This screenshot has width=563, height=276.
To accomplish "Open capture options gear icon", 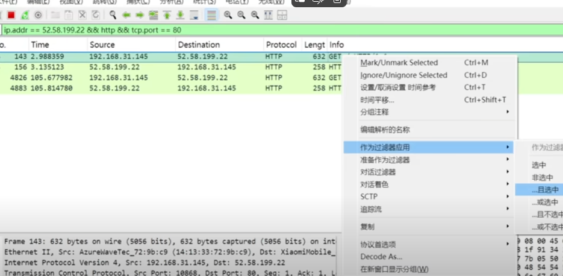I will (x=38, y=15).
